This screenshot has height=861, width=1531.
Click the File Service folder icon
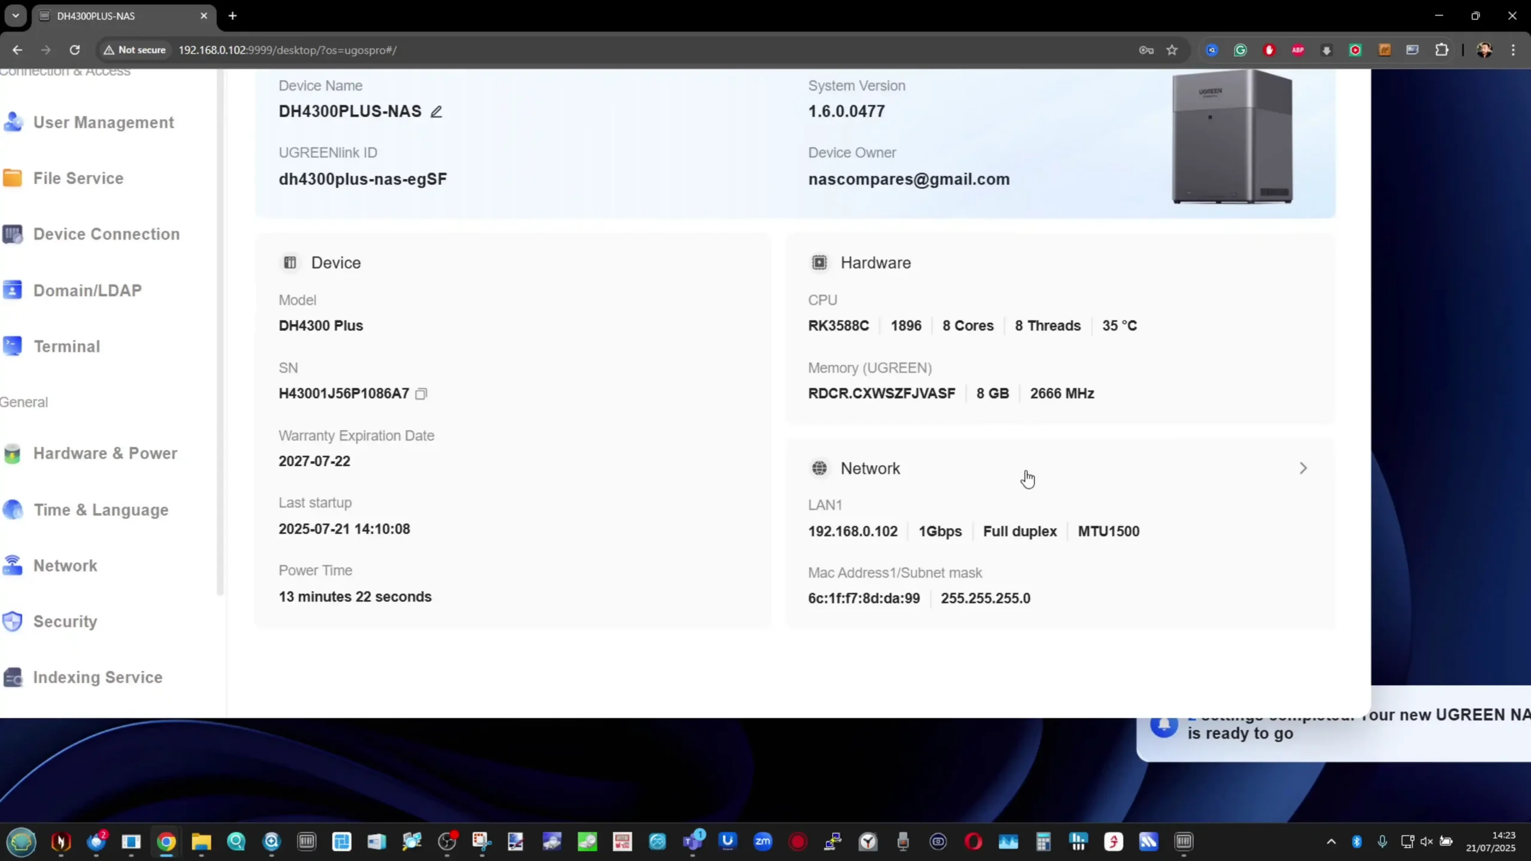[13, 178]
